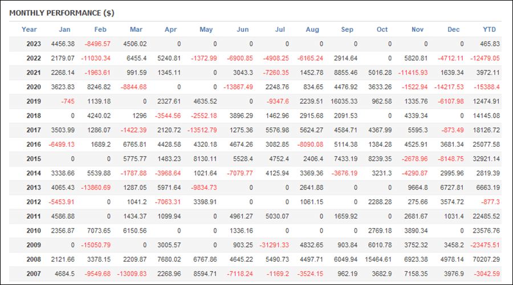Click the 2023 year row label
The image size is (513, 285).
coord(34,44)
